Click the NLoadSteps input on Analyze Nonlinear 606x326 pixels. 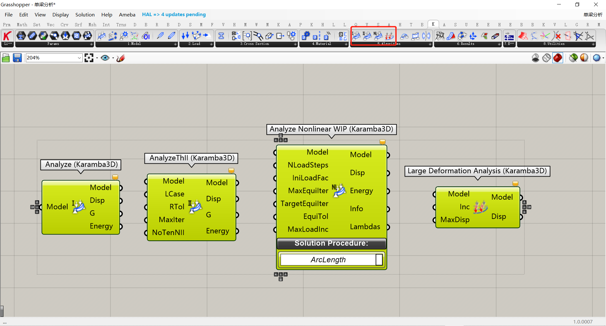275,165
